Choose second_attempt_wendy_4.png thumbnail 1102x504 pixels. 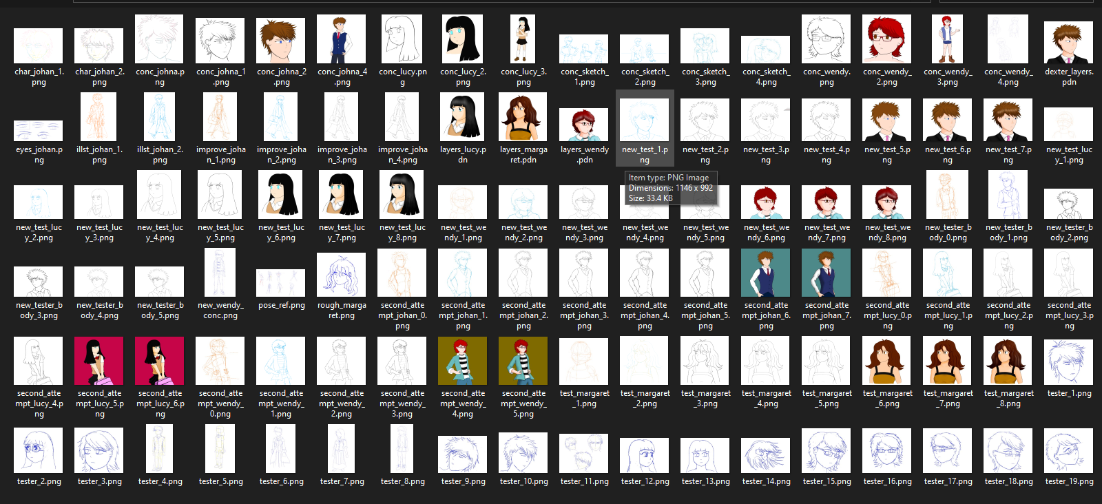pyautogui.click(x=462, y=361)
